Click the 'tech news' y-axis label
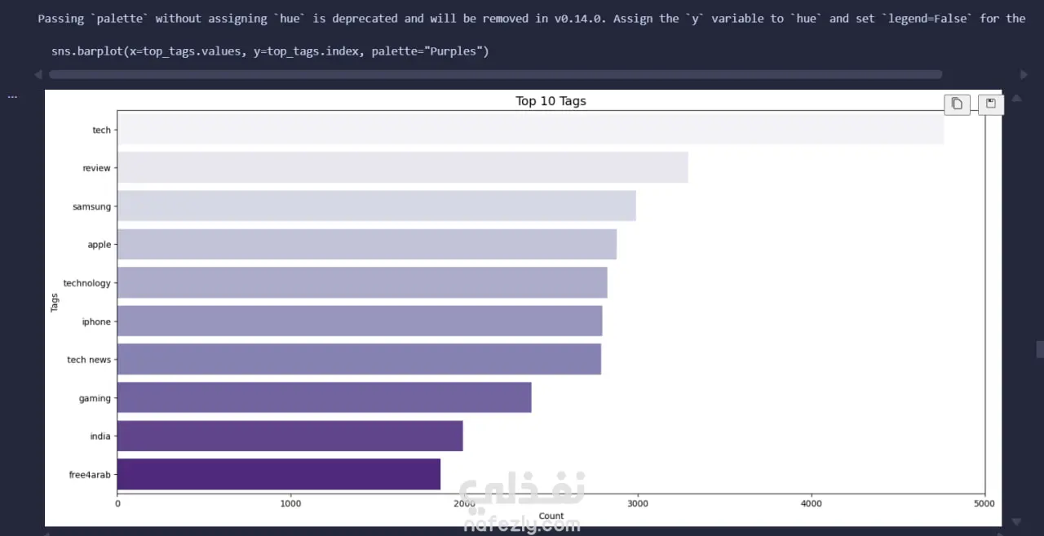Screen dimensions: 1044x536 click(x=89, y=360)
